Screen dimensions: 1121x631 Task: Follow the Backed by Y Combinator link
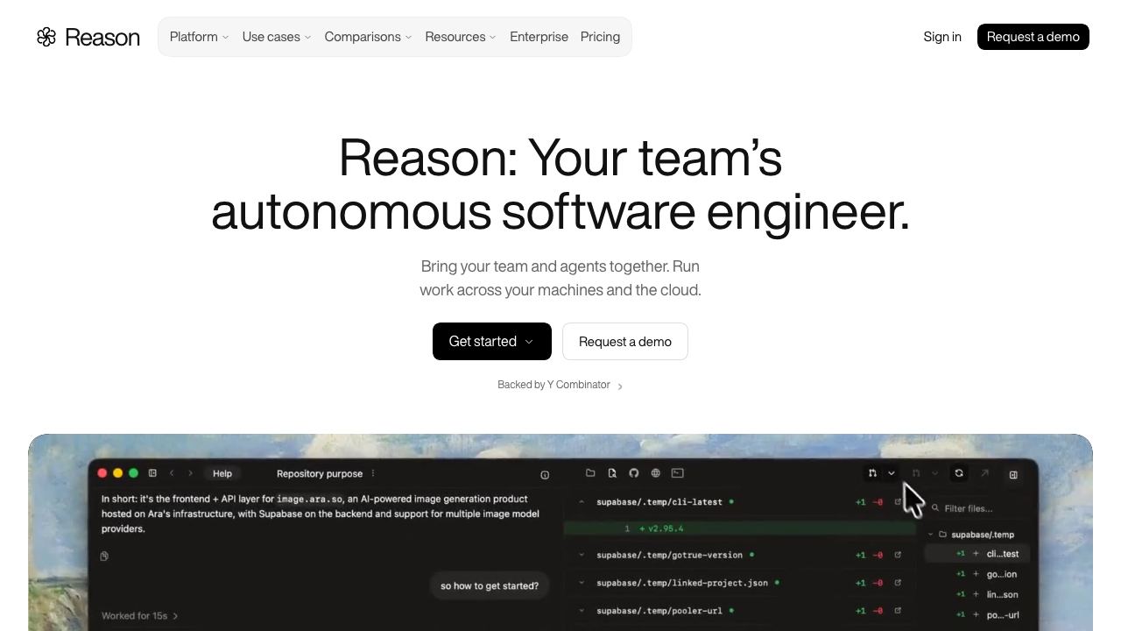point(560,385)
